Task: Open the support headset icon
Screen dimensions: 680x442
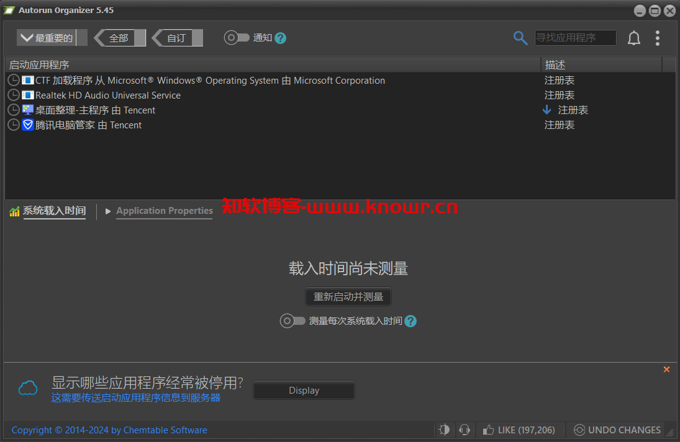Action: click(465, 430)
